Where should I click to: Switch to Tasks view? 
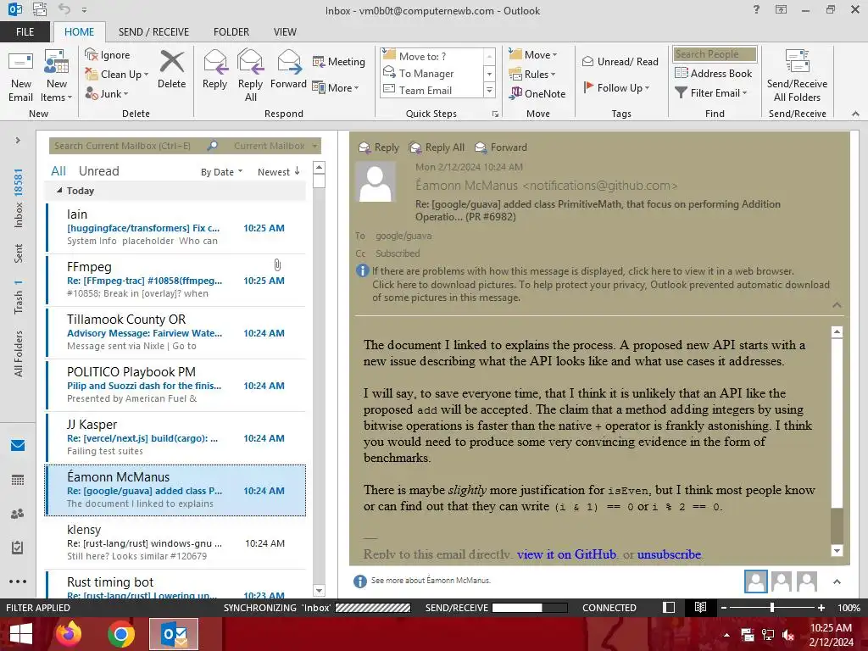click(x=18, y=548)
